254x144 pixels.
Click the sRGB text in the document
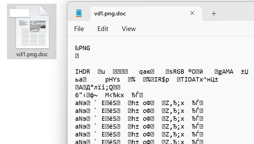tap(177, 72)
